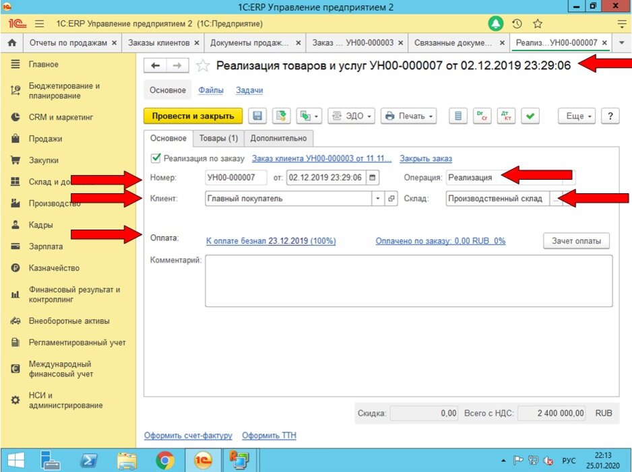This screenshot has width=632, height=472.
Task: Post the document with the green-arrow icon
Action: coord(282,116)
